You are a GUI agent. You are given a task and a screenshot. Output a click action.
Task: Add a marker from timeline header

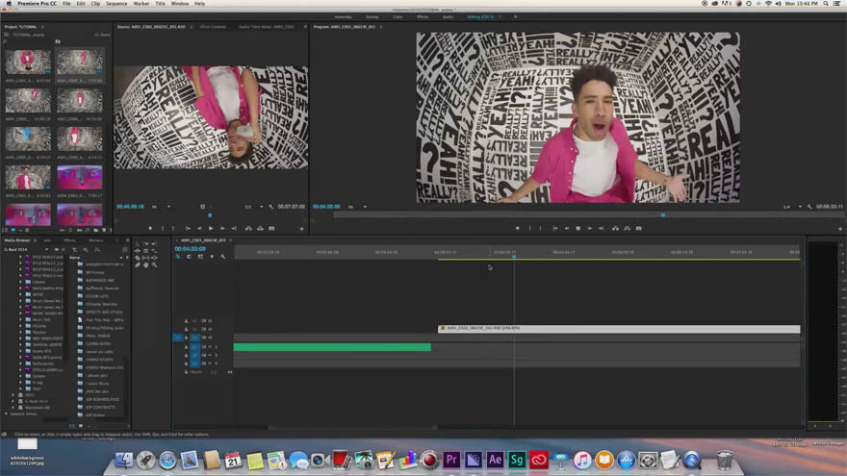[x=212, y=257]
